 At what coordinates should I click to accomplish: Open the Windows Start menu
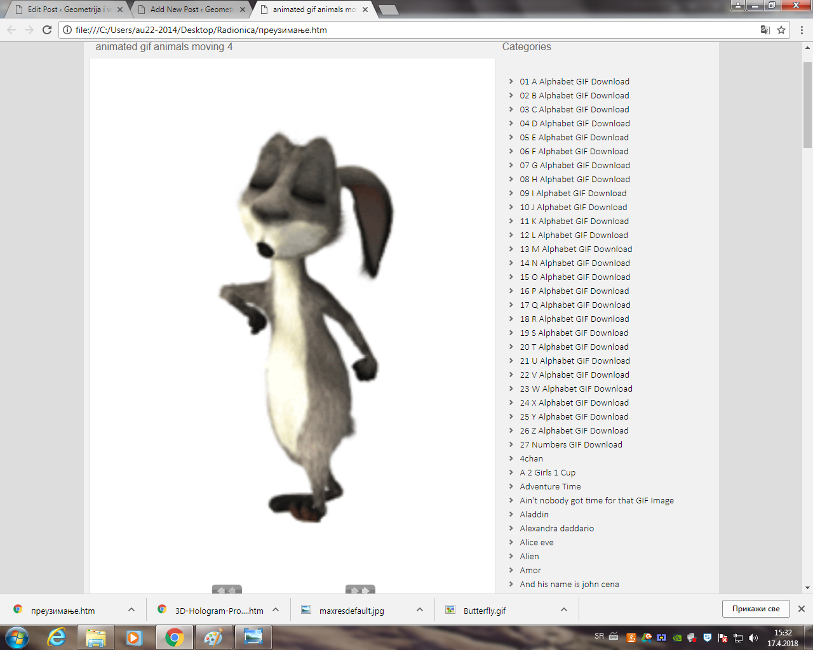click(17, 637)
